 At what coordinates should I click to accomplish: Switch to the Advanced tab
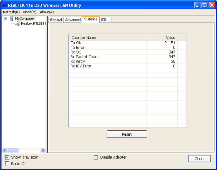73,20
